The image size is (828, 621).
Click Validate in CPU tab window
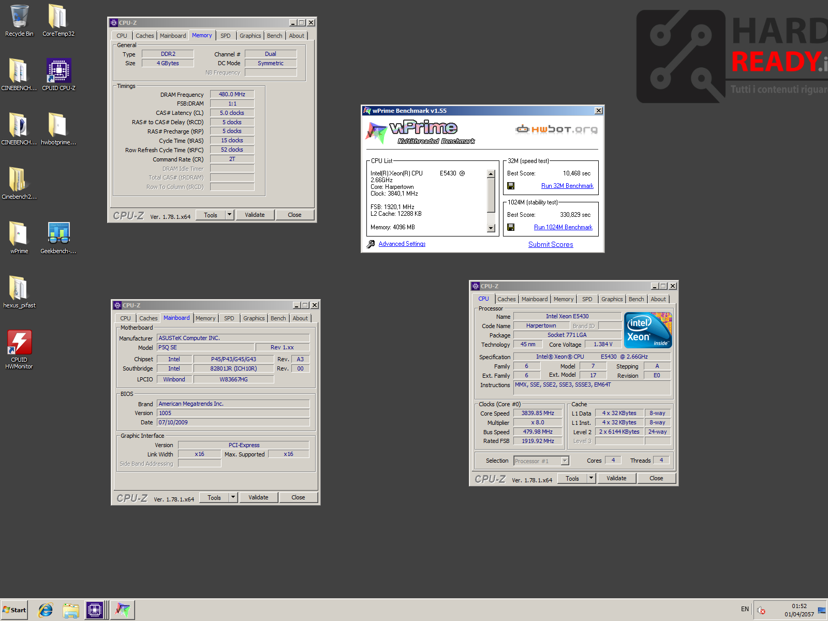pyautogui.click(x=616, y=478)
